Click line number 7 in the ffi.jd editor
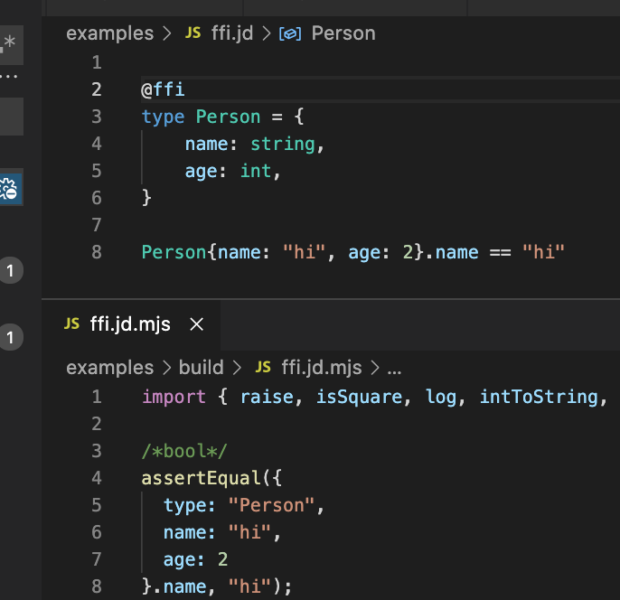This screenshot has width=620, height=600. pos(97,225)
